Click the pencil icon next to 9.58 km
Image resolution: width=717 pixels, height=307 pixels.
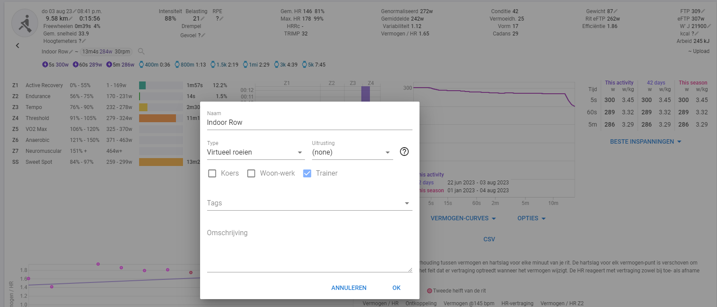71,18
